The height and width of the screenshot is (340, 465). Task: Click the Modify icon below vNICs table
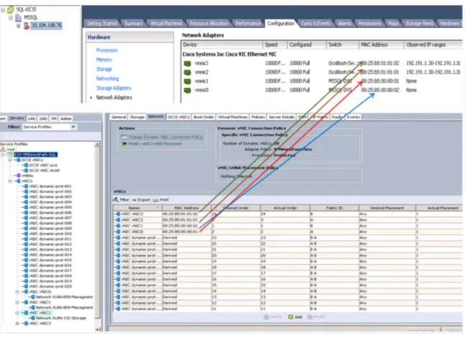(x=310, y=317)
